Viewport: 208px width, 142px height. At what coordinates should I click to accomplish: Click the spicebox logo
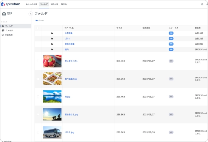point(10,4)
